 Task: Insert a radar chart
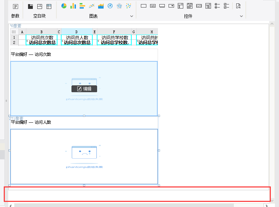[119, 6]
